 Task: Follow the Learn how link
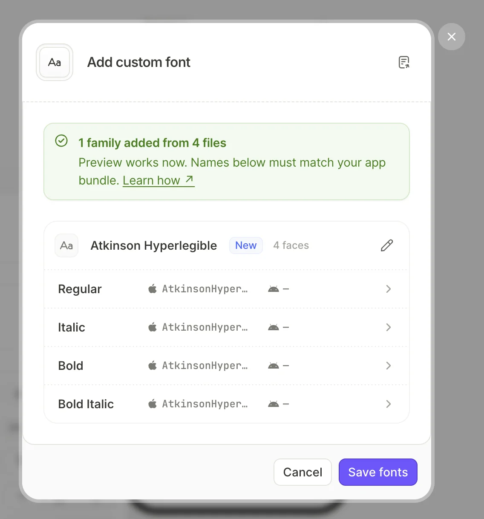coord(158,180)
